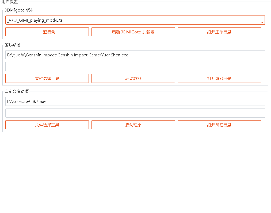This screenshot has width=271, height=213.
Task: Click the YuanShen.exe game path field
Action: tap(135, 55)
